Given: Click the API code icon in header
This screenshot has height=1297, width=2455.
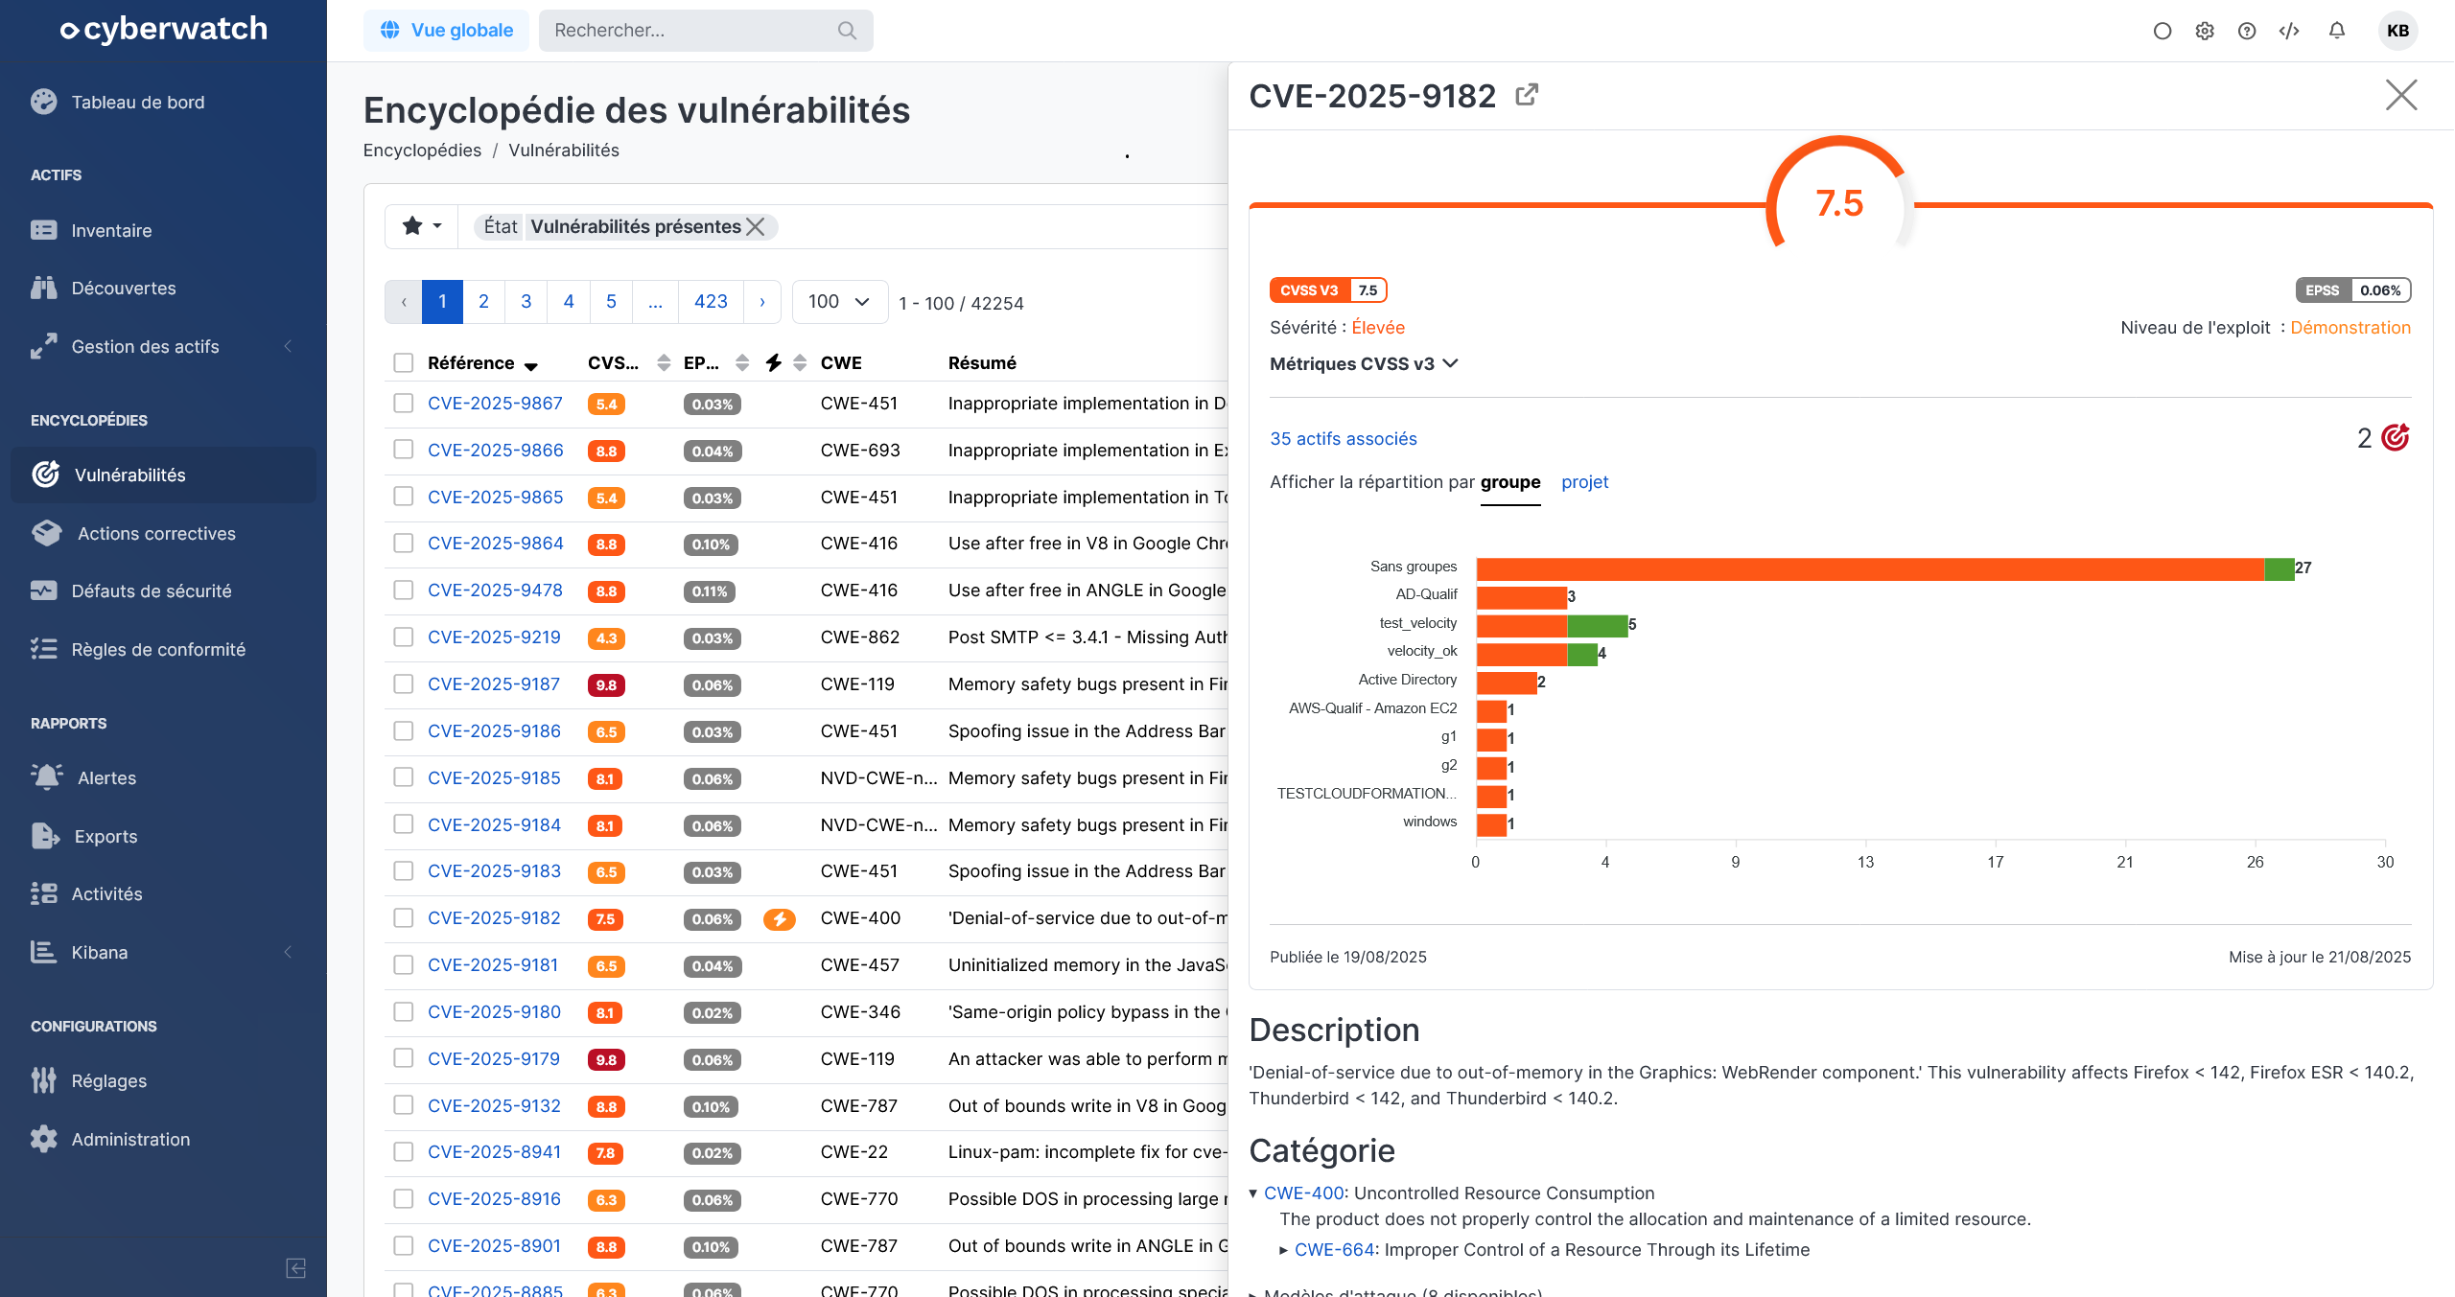Looking at the screenshot, I should click(x=2289, y=31).
